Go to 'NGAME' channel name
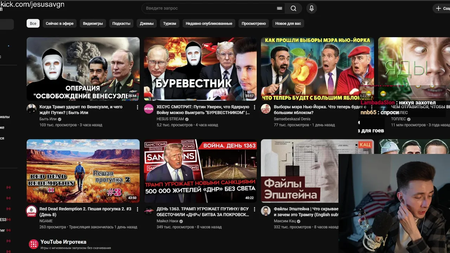 pyautogui.click(x=46, y=221)
